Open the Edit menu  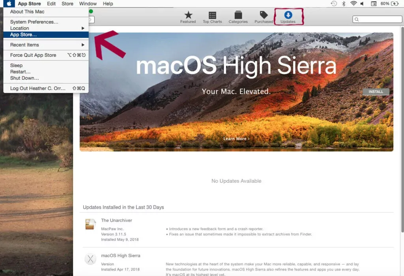click(x=51, y=4)
